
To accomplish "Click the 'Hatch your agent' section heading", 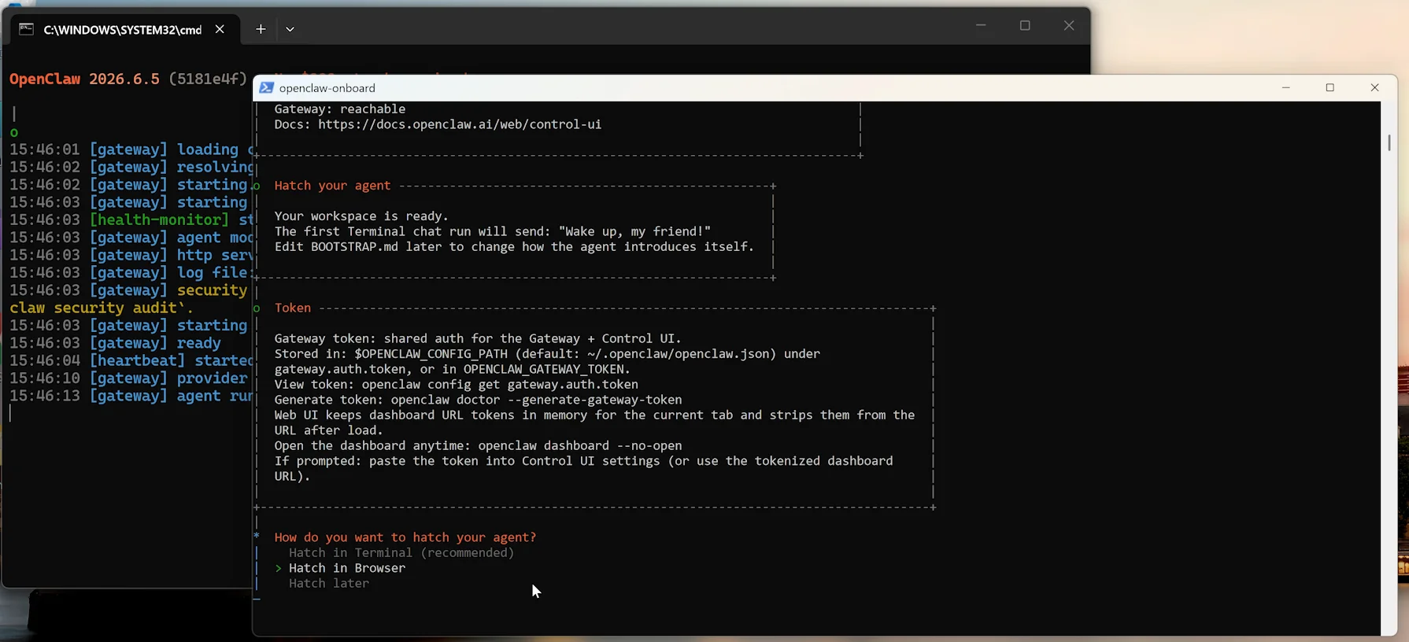I will 332,186.
